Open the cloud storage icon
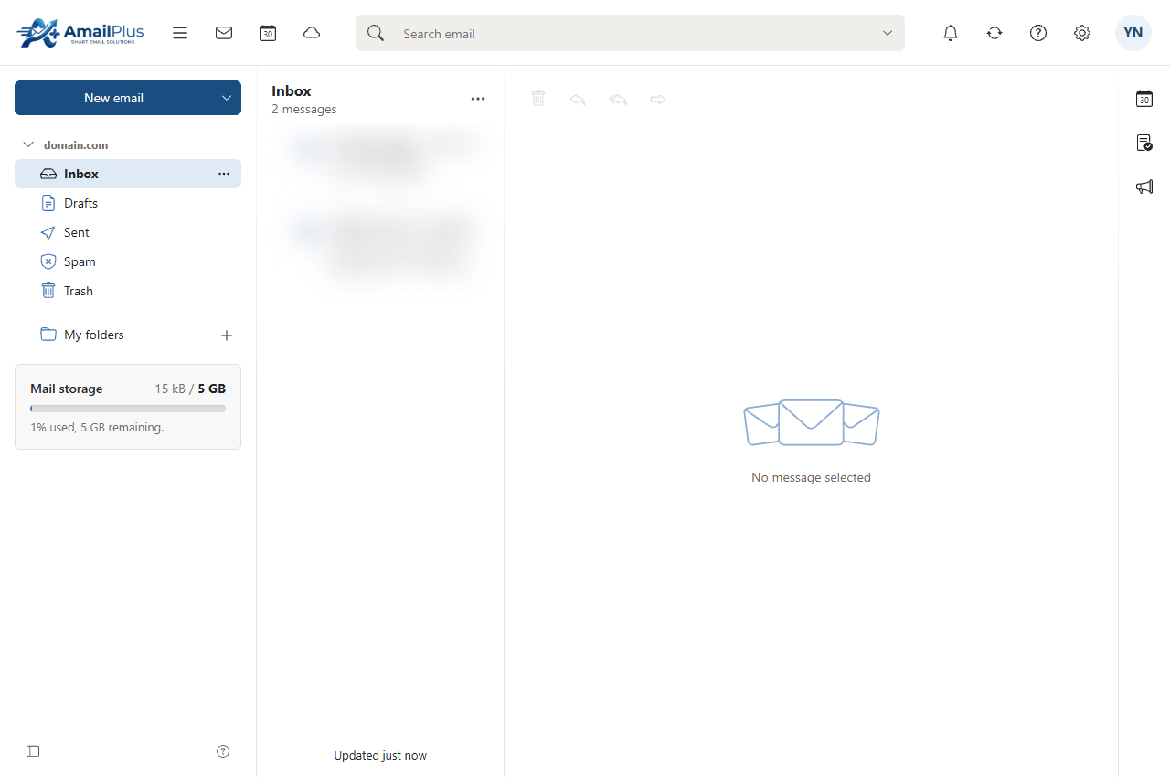 click(312, 33)
